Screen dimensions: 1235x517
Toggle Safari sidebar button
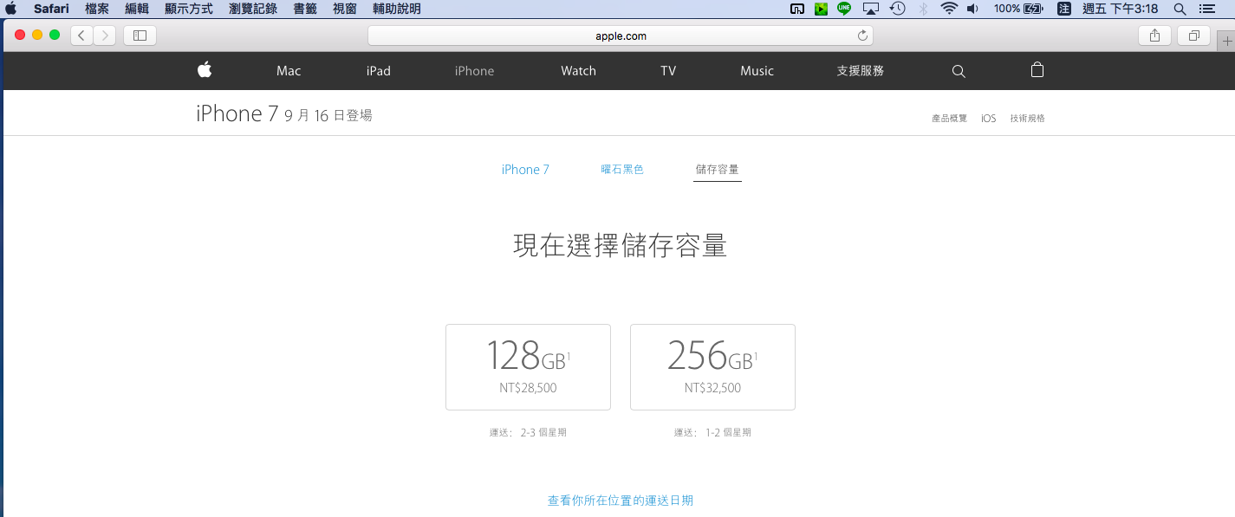click(x=140, y=36)
